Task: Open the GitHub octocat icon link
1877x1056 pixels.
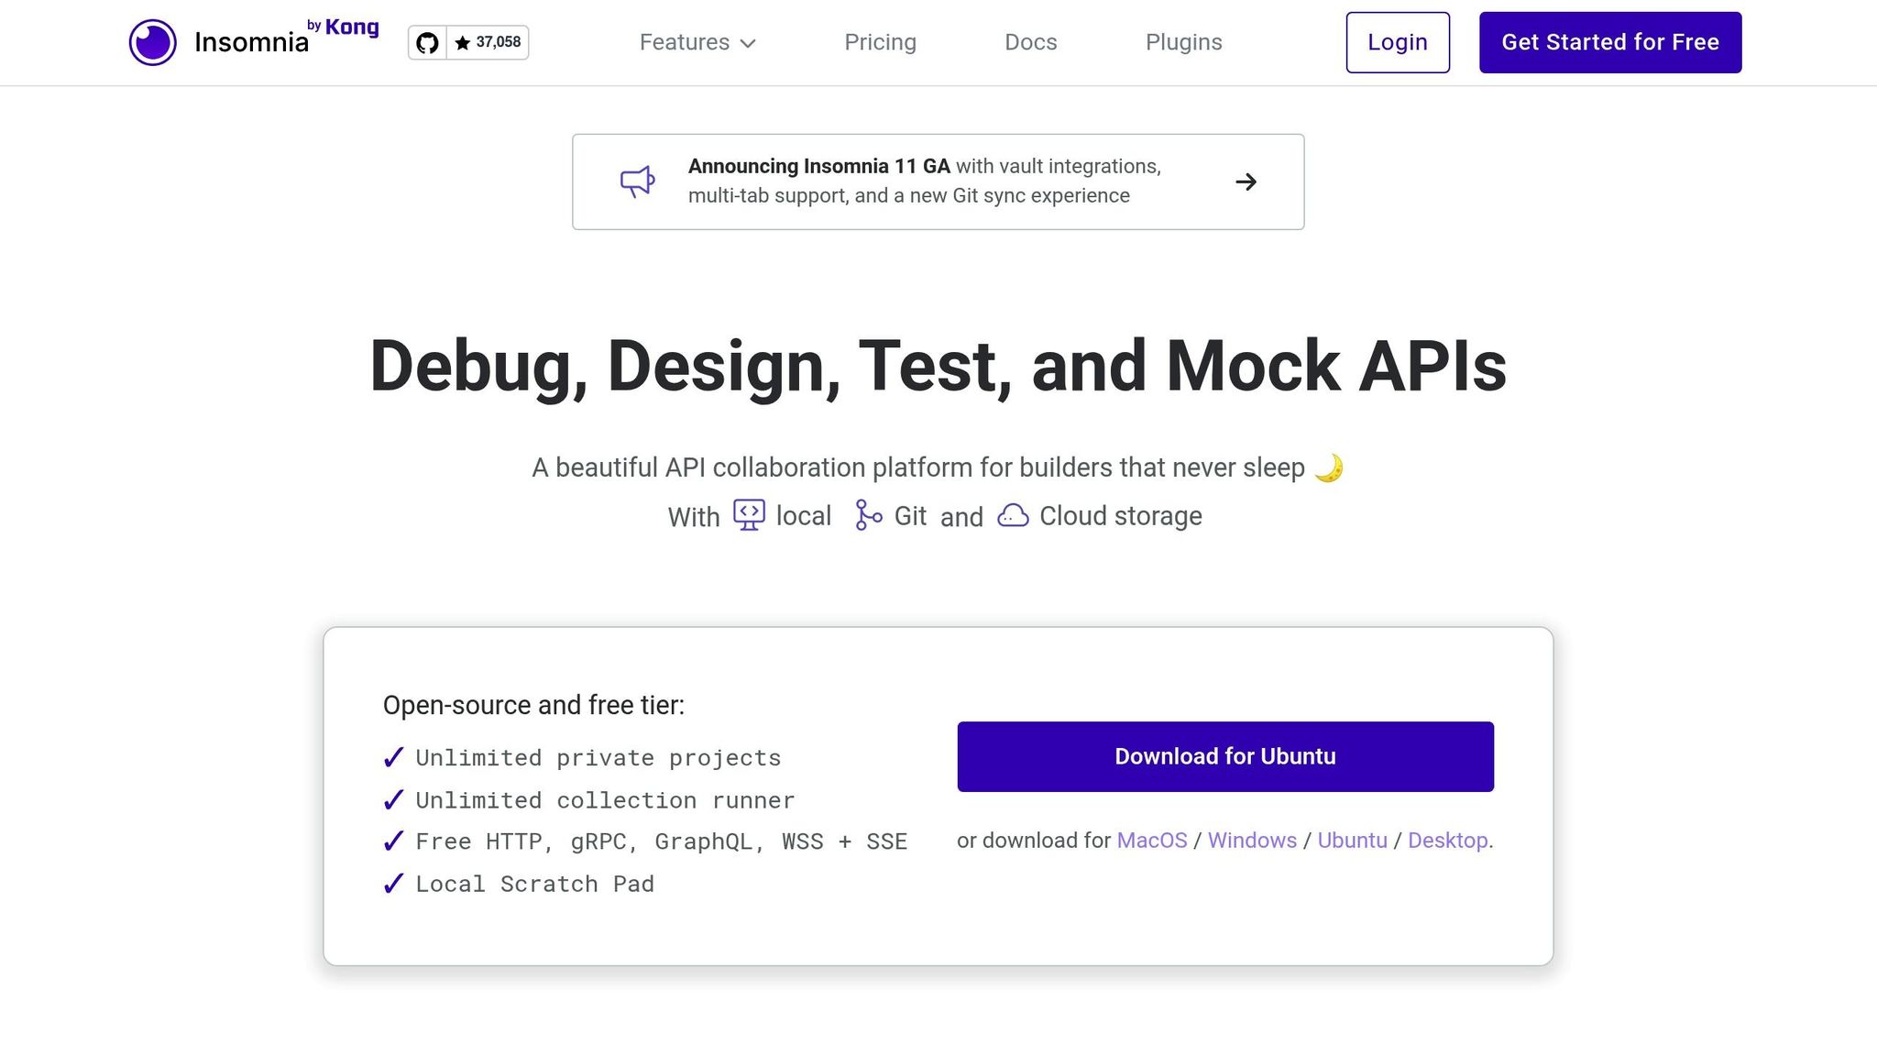Action: pyautogui.click(x=427, y=42)
